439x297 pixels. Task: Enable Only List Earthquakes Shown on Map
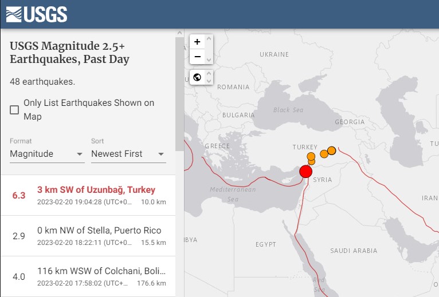(15, 110)
